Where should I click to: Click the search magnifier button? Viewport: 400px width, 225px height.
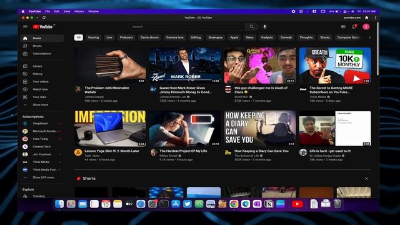pyautogui.click(x=251, y=26)
